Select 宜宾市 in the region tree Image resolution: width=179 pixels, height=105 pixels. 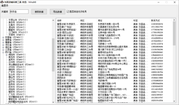(17, 60)
